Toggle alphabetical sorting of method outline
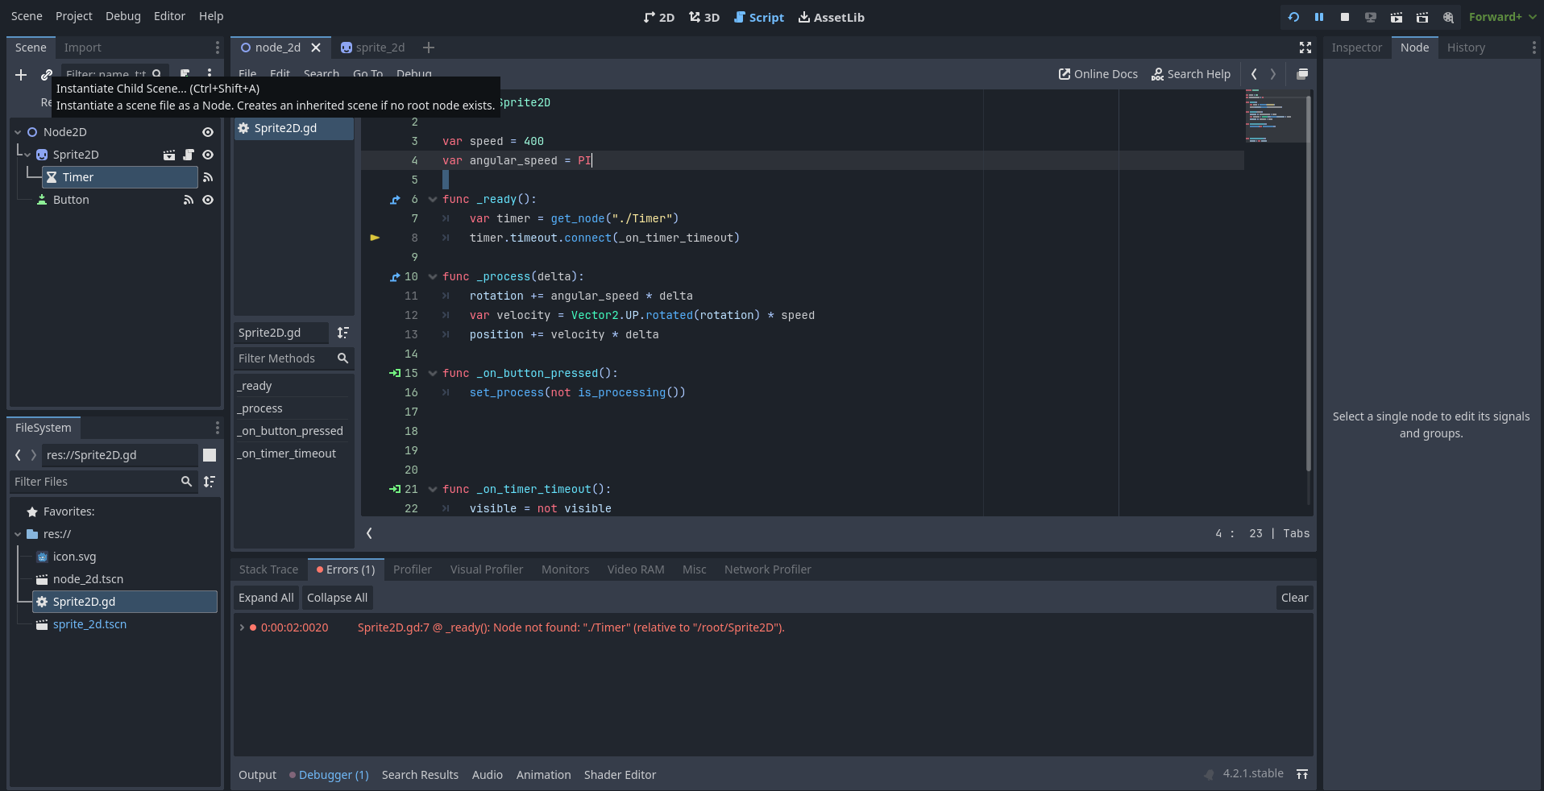The image size is (1544, 791). (x=343, y=333)
